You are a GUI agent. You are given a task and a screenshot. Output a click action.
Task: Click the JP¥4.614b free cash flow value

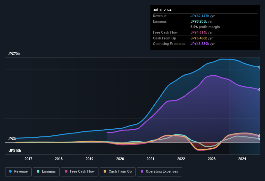coord(199,32)
